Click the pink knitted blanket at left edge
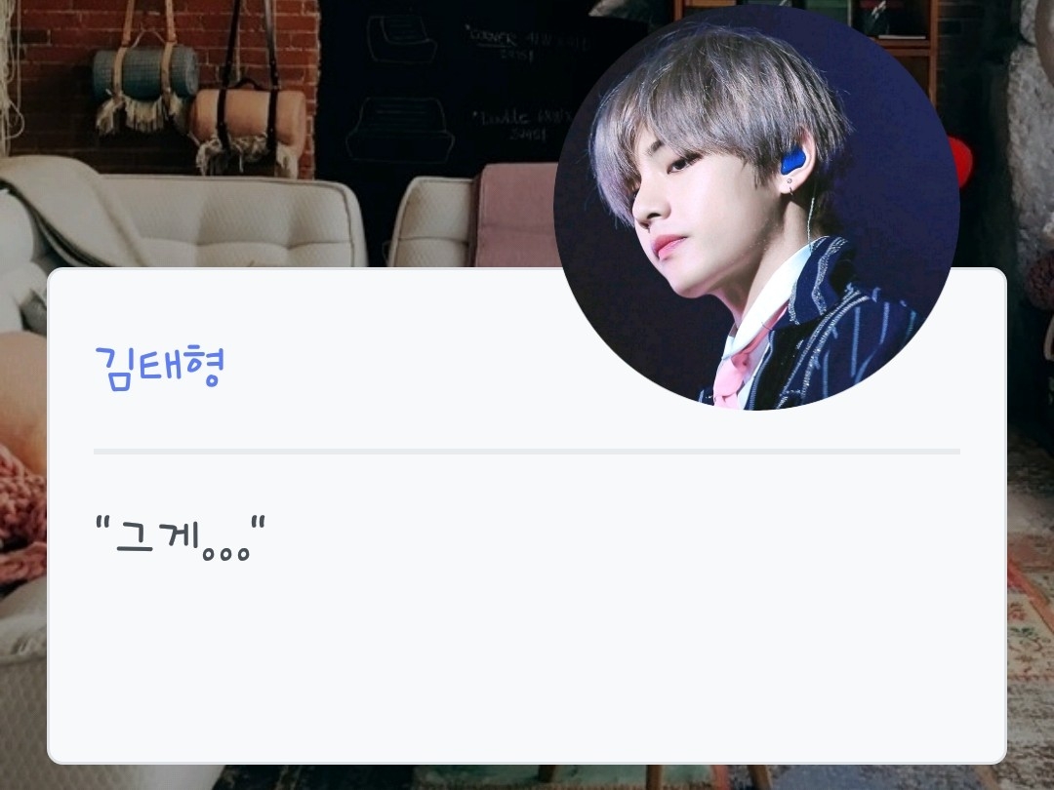This screenshot has width=1054, height=790. [21, 517]
